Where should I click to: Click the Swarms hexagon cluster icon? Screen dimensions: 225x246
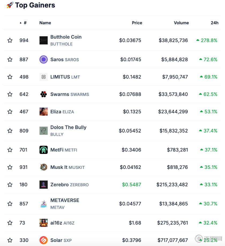tap(43, 94)
